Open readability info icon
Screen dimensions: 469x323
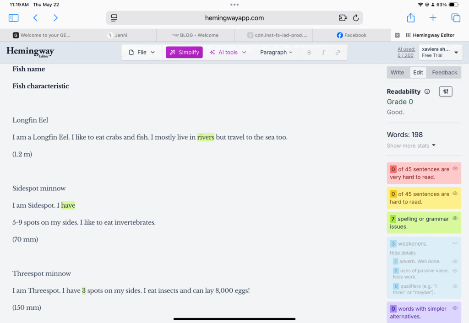coord(427,92)
